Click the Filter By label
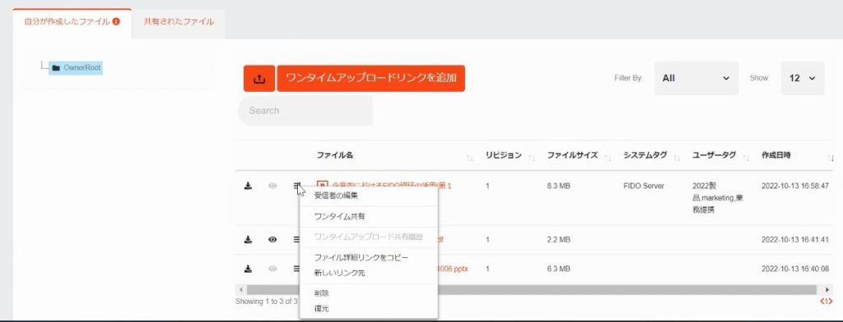Screen dimensions: 843x322 tap(628, 78)
